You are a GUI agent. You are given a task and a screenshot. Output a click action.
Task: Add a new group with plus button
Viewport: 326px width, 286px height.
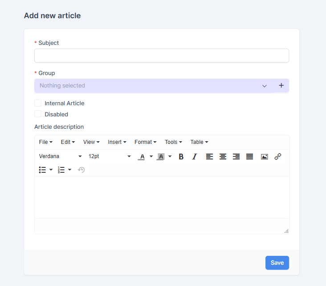pos(281,86)
